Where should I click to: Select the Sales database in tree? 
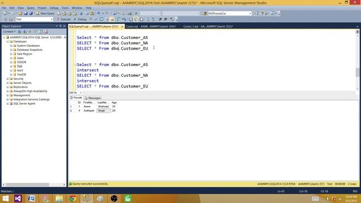point(20,58)
